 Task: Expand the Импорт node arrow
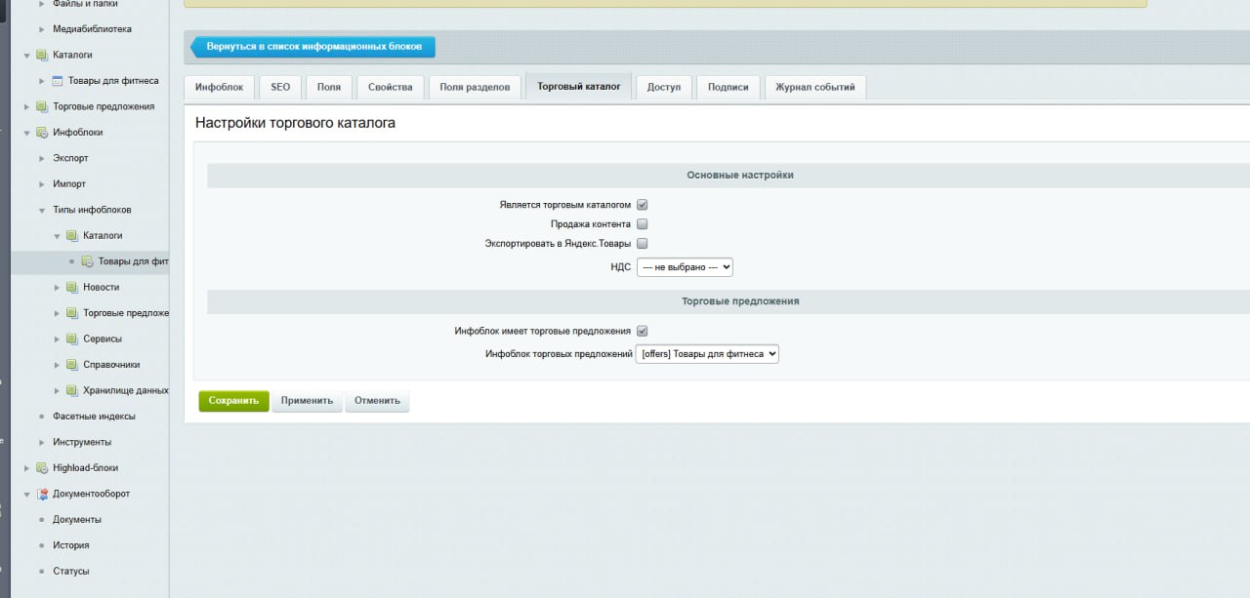click(42, 184)
